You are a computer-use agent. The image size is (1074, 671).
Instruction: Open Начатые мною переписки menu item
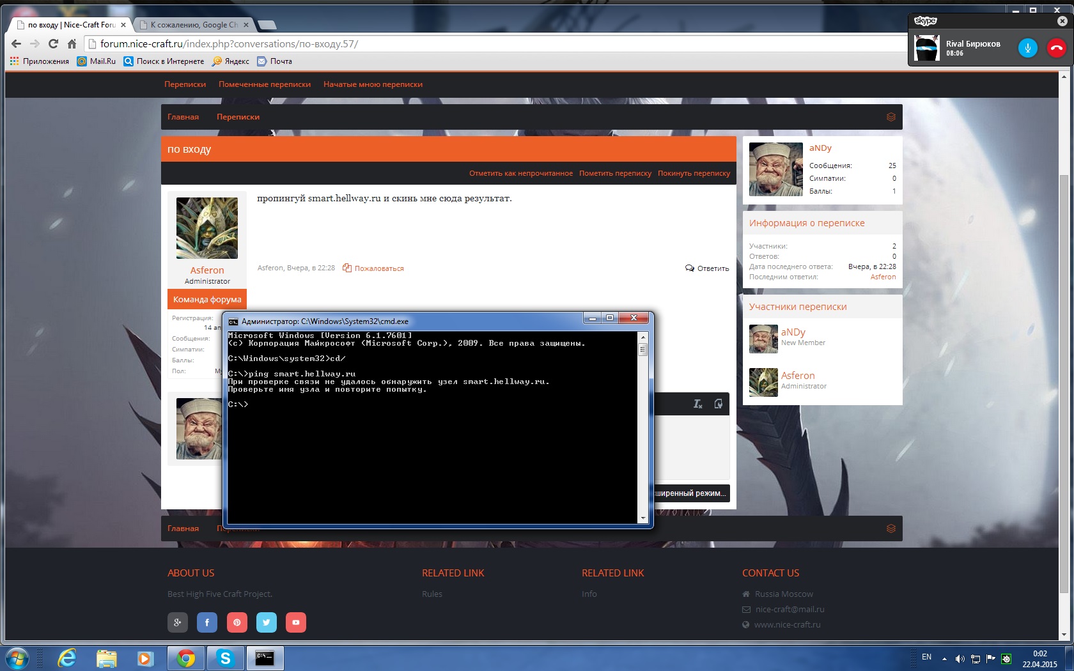point(373,84)
